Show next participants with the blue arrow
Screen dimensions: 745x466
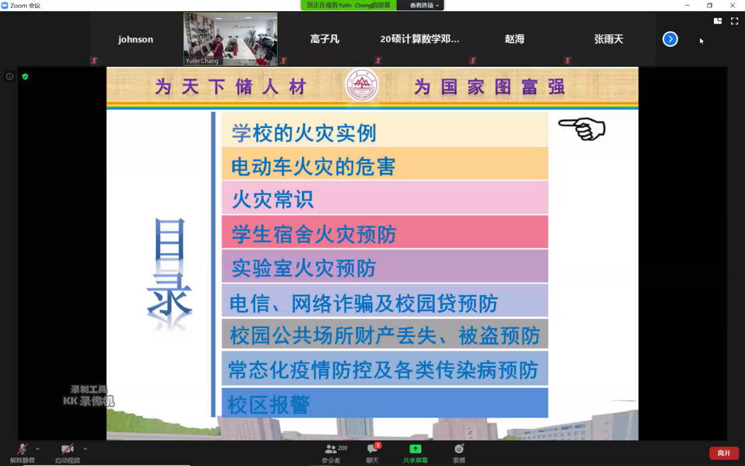pos(670,39)
